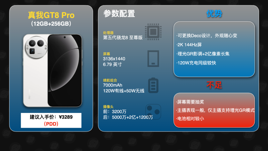Click the camera lens module icon

pos(153,112)
